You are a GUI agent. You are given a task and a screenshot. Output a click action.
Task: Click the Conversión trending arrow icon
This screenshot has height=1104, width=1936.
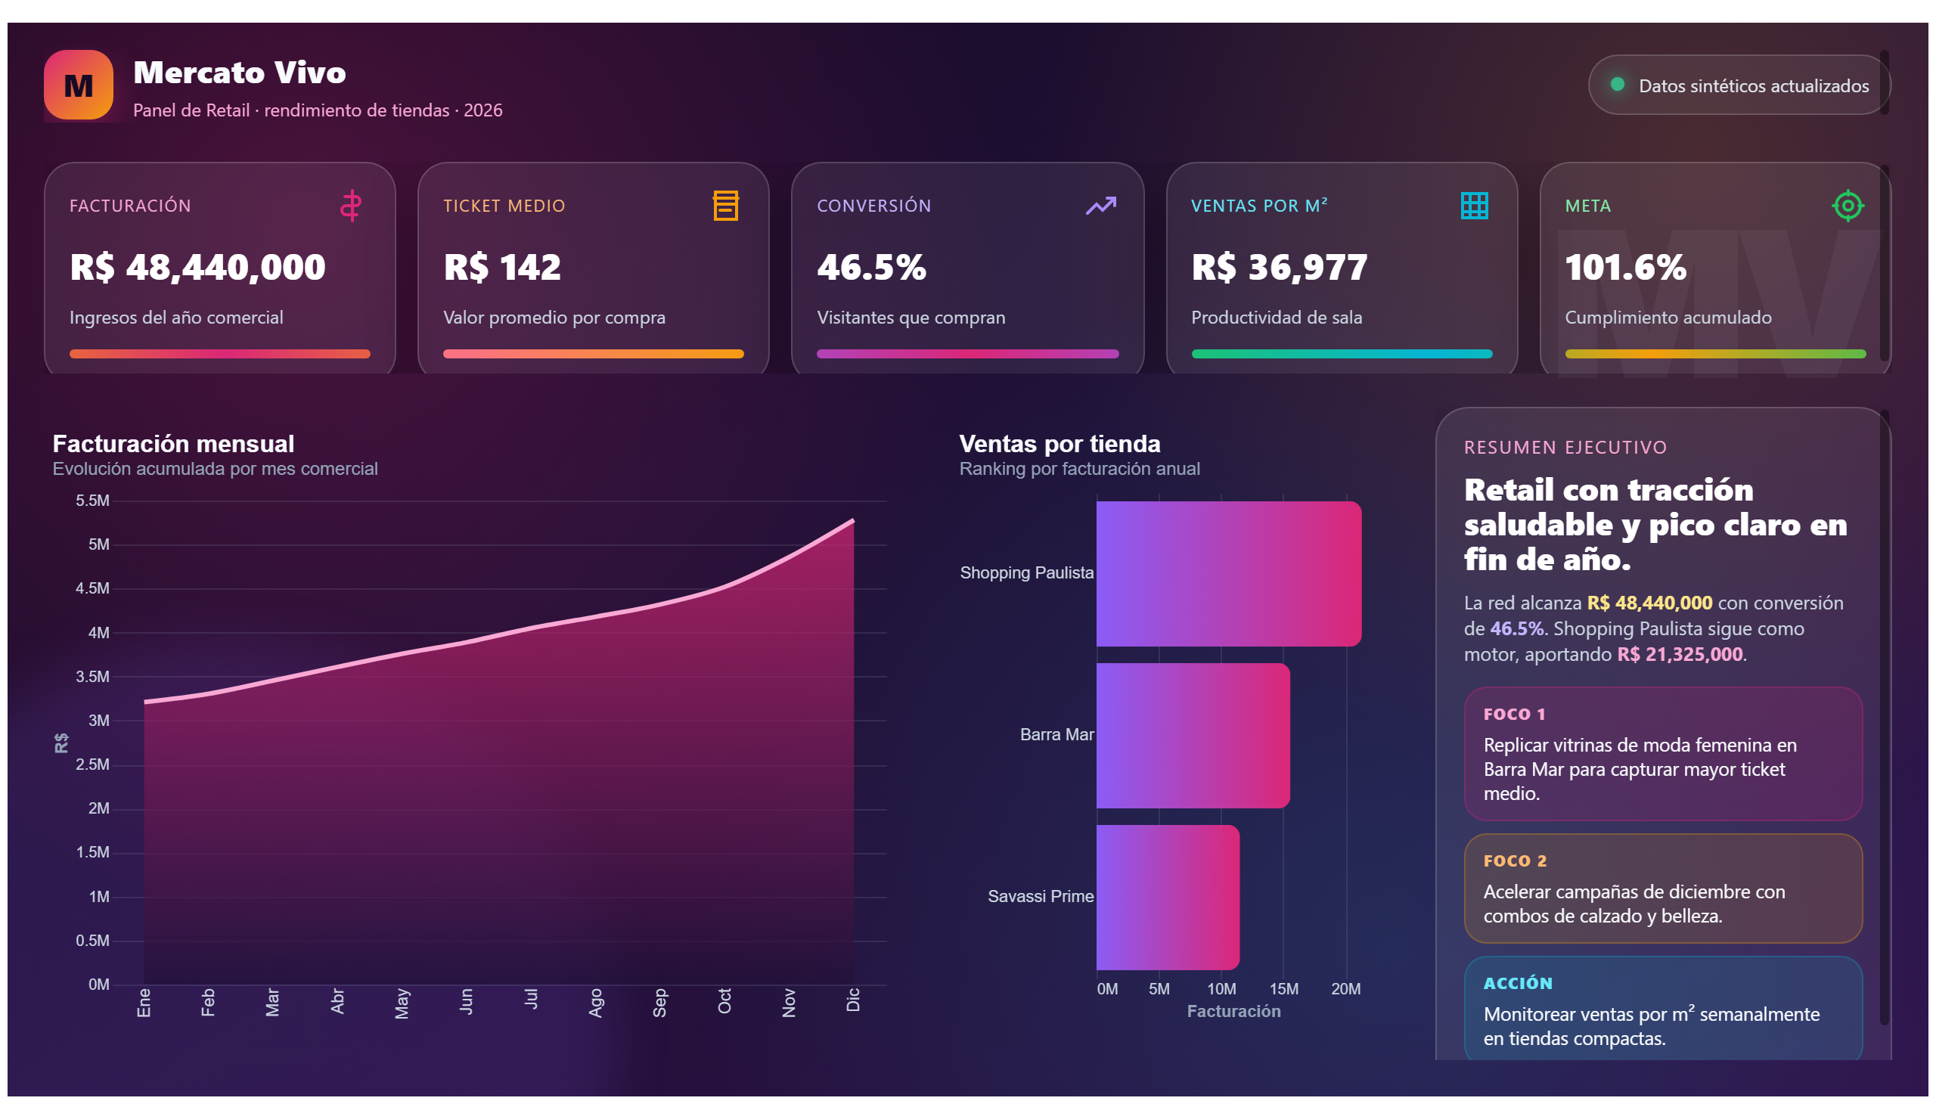click(1100, 206)
